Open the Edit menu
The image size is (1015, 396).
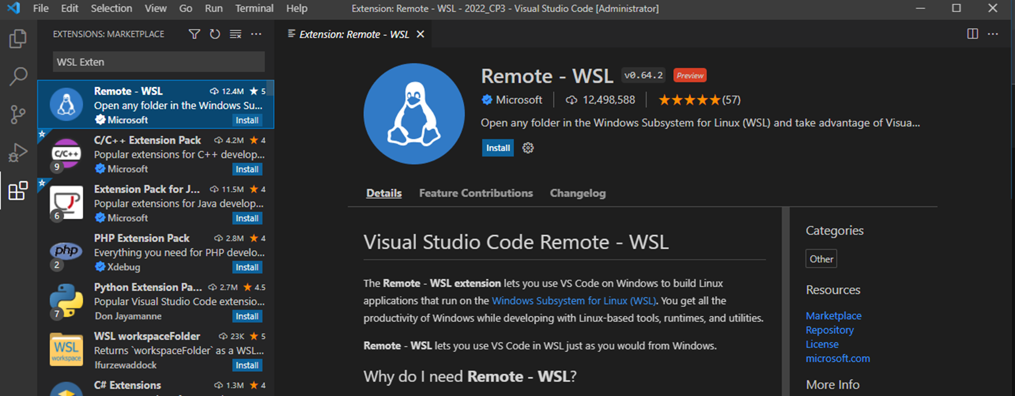pyautogui.click(x=69, y=8)
